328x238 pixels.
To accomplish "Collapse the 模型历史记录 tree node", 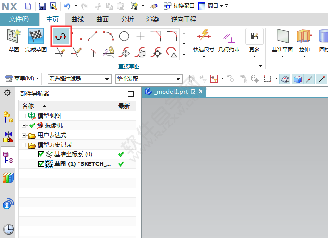I will 24,145.
